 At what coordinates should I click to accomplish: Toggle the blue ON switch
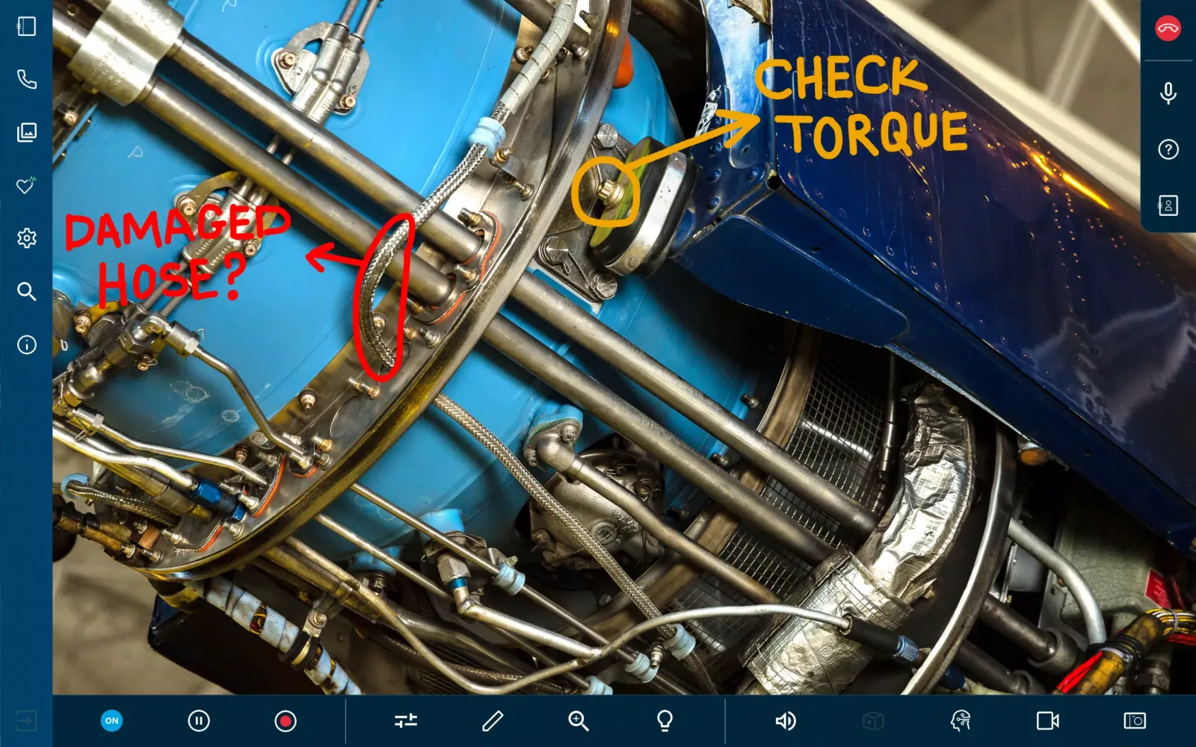111,721
